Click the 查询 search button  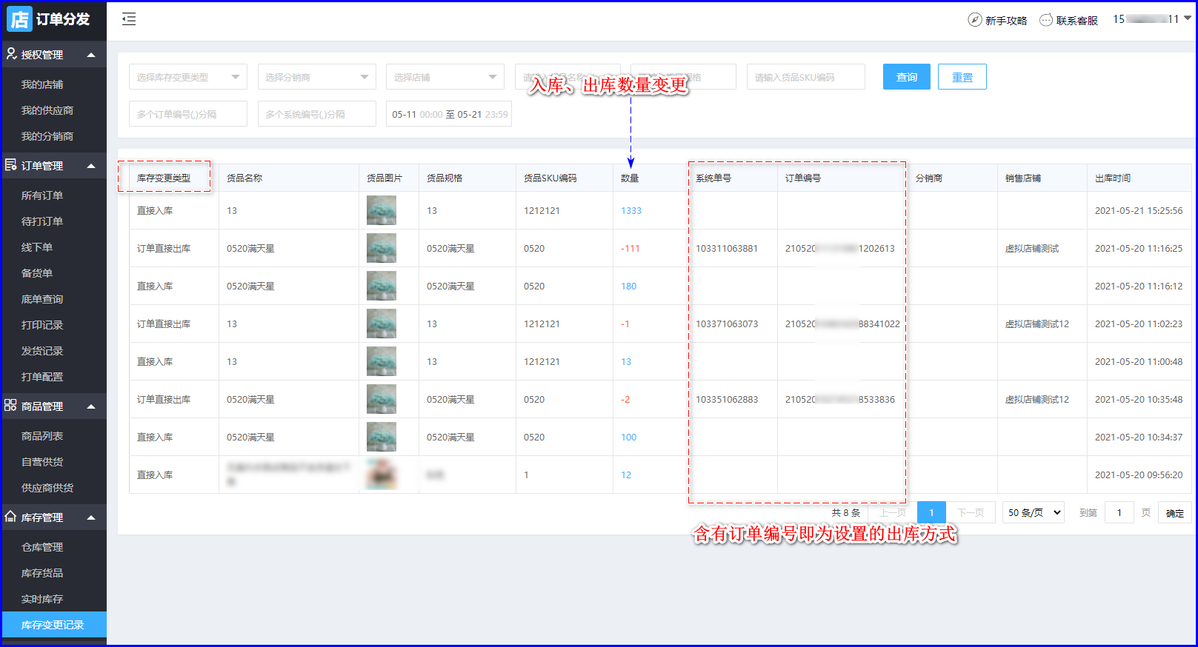coord(907,77)
